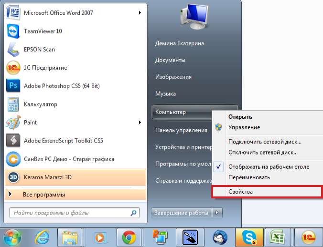Open Skype from the taskbar
This screenshot has height=247, width=323.
[249, 238]
